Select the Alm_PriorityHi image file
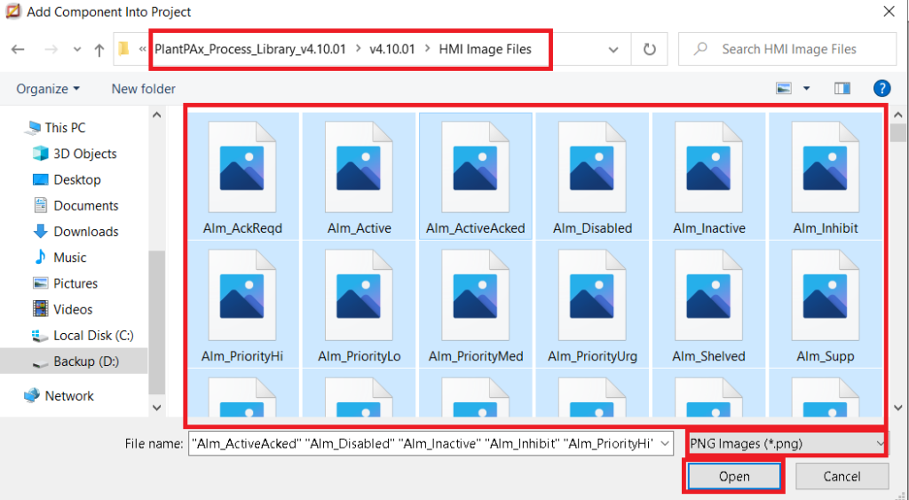This screenshot has height=500, width=909. tap(242, 305)
